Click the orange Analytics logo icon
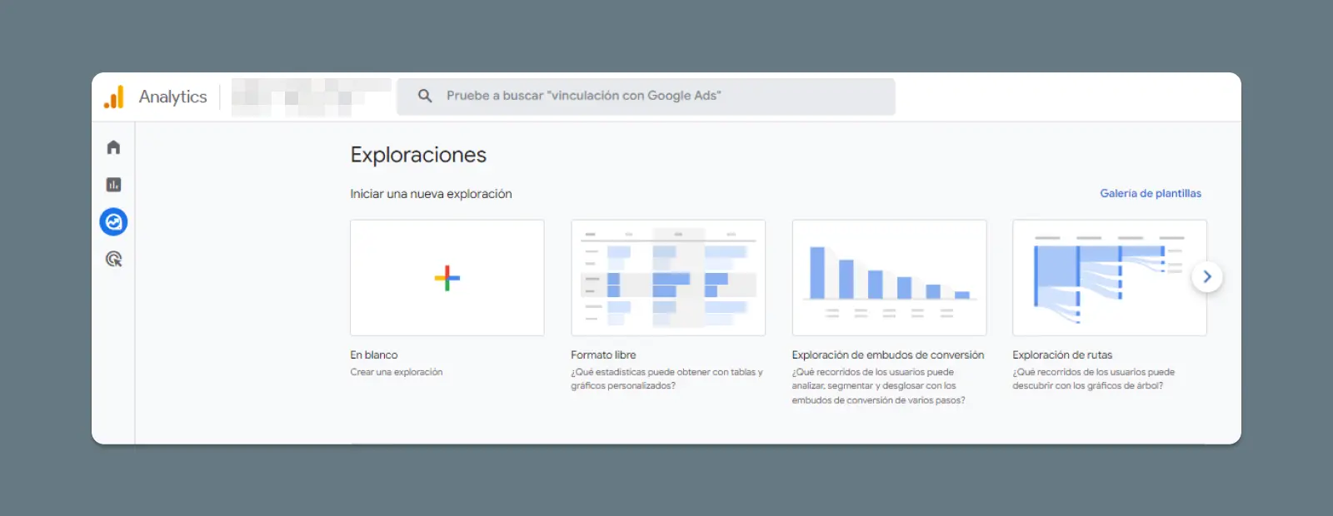Image resolution: width=1333 pixels, height=516 pixels. 114,97
